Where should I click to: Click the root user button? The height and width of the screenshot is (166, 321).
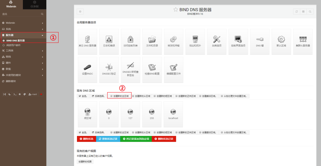click(33, 94)
